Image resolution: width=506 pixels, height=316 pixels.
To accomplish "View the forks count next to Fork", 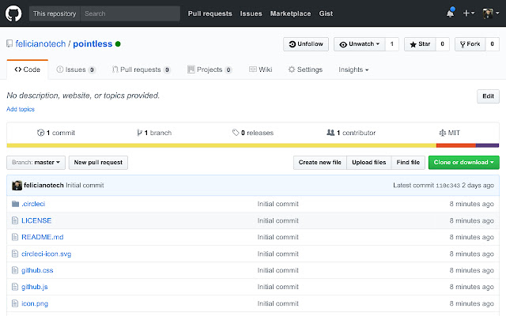I will coord(492,44).
